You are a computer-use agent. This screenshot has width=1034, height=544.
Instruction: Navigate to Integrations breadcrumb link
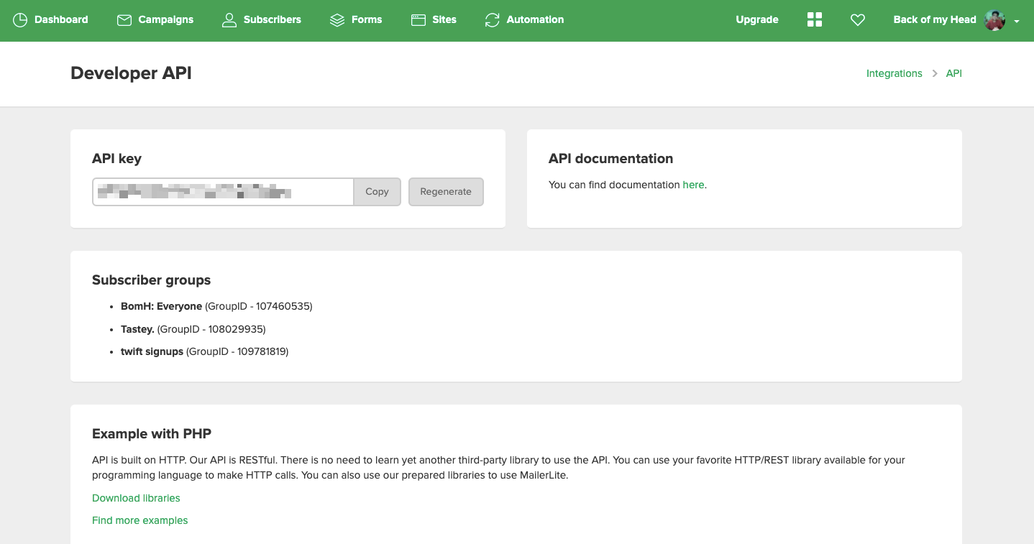[x=894, y=73]
